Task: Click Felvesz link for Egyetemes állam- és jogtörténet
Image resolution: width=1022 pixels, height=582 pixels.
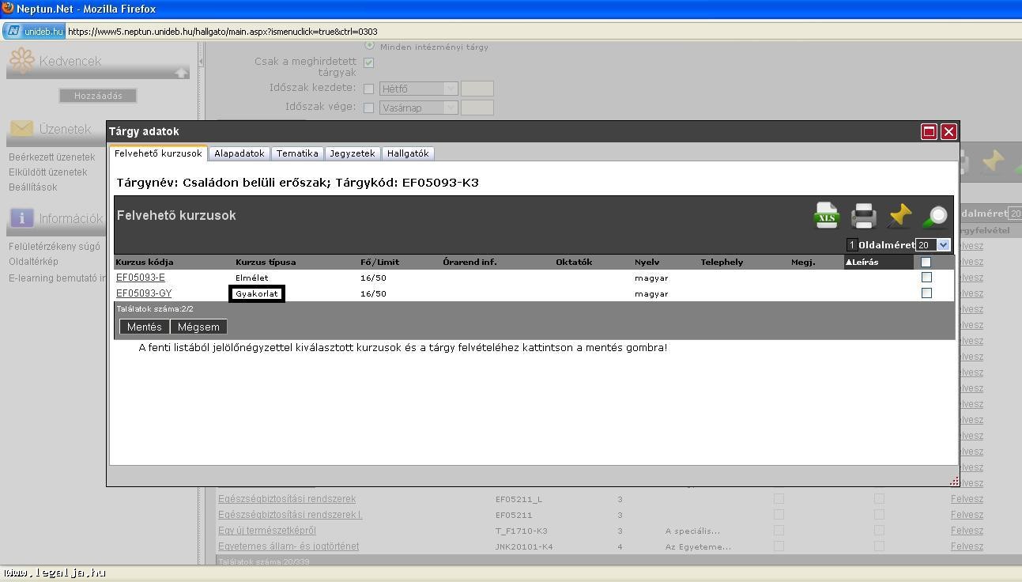Action: click(967, 546)
